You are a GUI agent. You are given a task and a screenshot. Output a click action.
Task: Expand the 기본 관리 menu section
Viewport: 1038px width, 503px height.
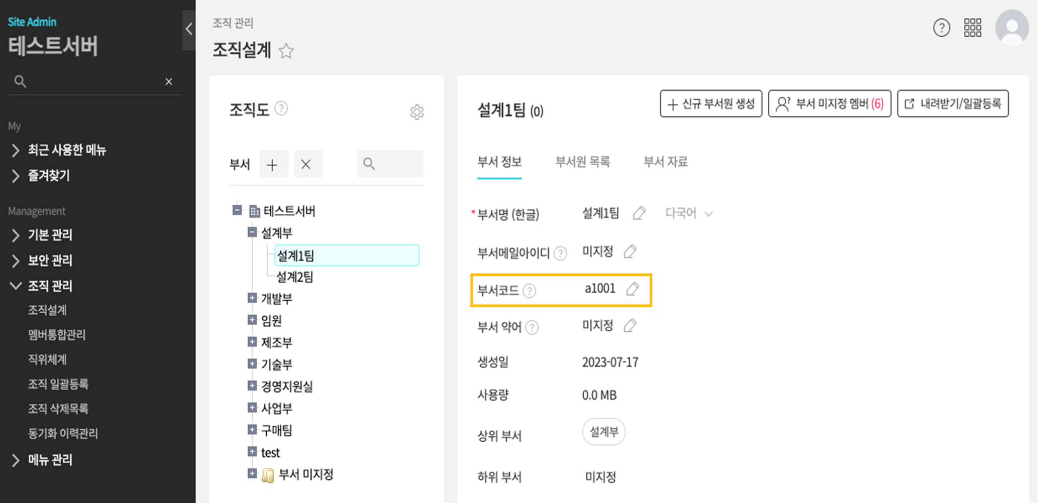[x=50, y=235]
